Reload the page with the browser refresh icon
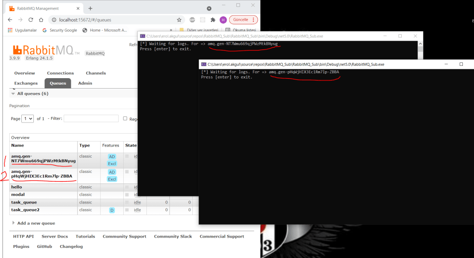The height and width of the screenshot is (258, 474). coord(31,20)
